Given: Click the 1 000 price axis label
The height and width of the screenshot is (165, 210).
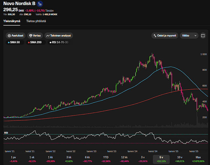Looking at the screenshot, I should coord(203,54).
